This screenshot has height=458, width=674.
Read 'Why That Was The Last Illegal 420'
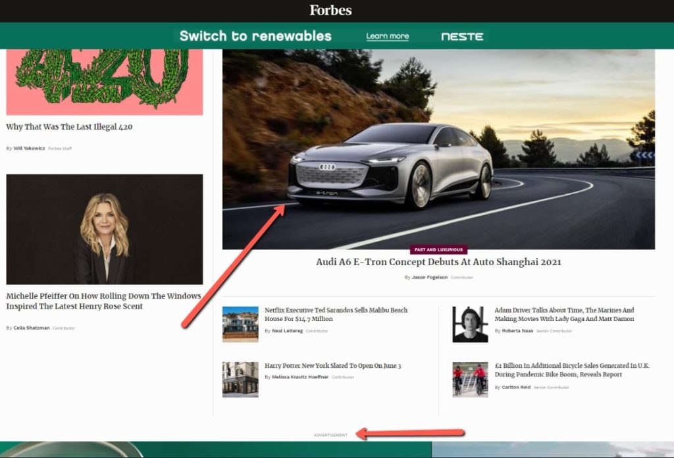pos(69,127)
